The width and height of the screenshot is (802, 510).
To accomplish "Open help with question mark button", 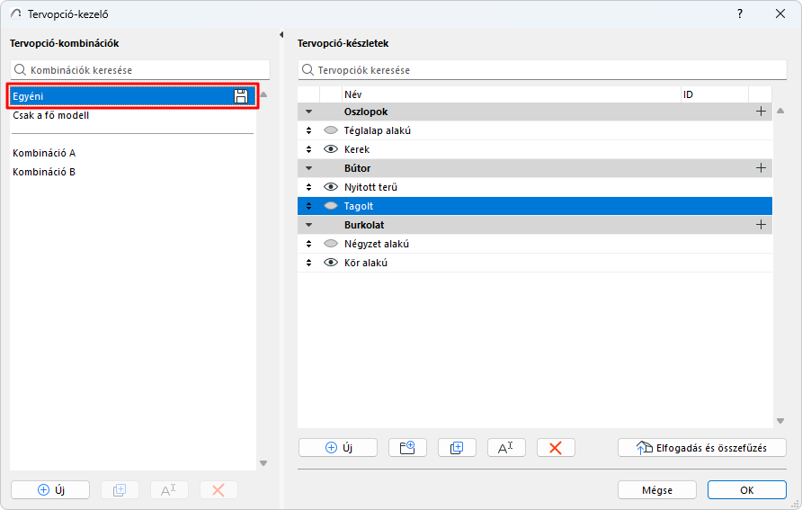I will click(740, 13).
